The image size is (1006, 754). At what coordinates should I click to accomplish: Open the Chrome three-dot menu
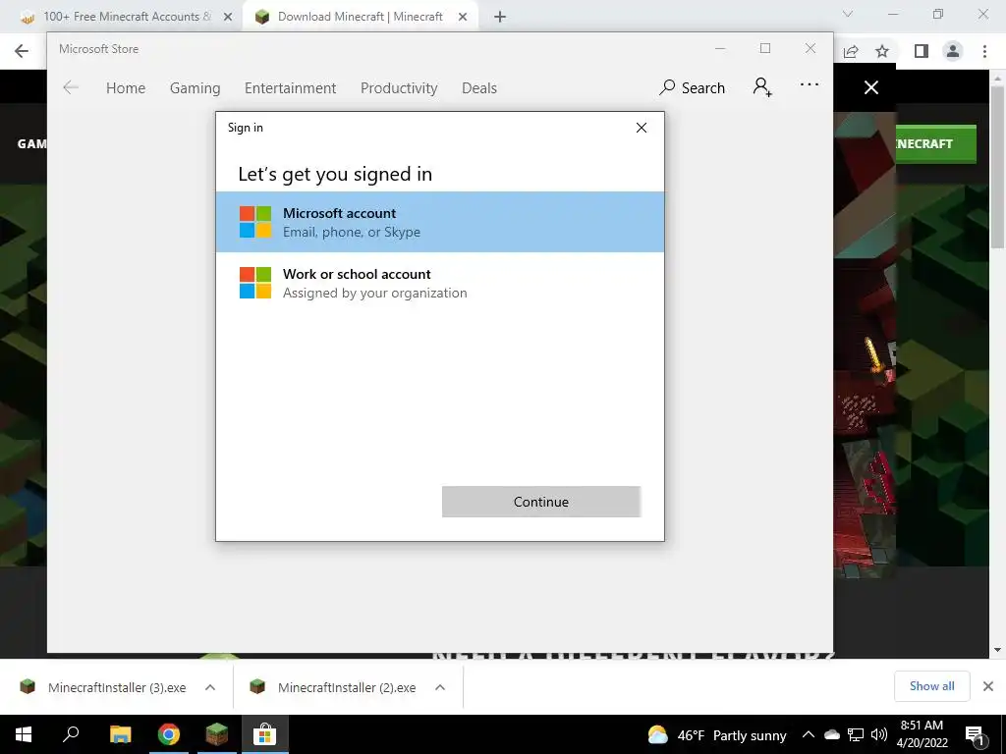point(984,51)
